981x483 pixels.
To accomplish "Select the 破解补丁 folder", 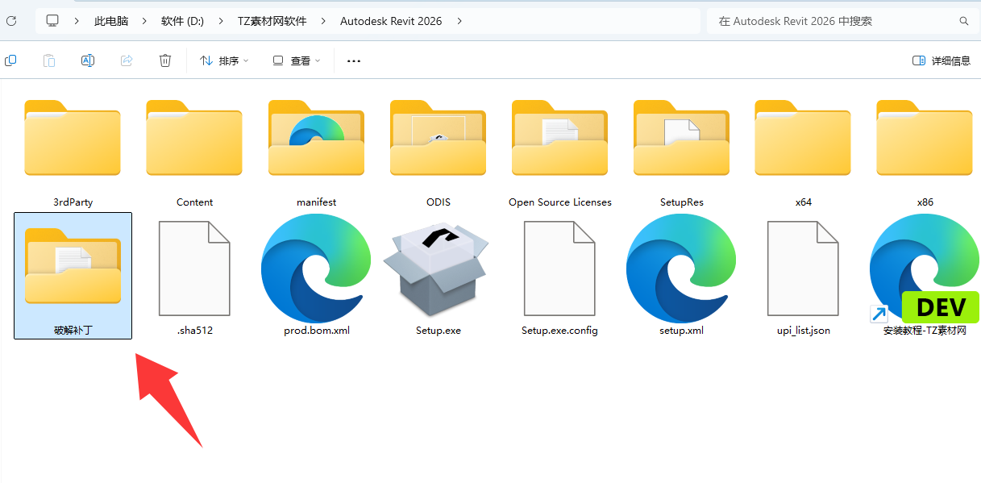I will [x=73, y=276].
